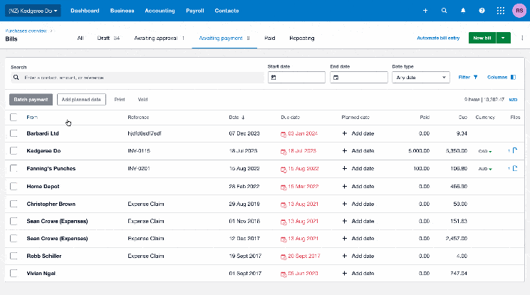The height and width of the screenshot is (295, 530).
Task: Select the Home Depot bill checkbox
Action: pyautogui.click(x=14, y=186)
